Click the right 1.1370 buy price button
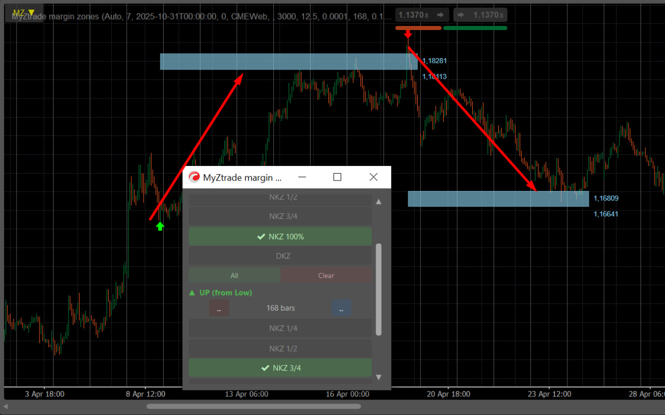This screenshot has width=665, height=415. [x=480, y=15]
